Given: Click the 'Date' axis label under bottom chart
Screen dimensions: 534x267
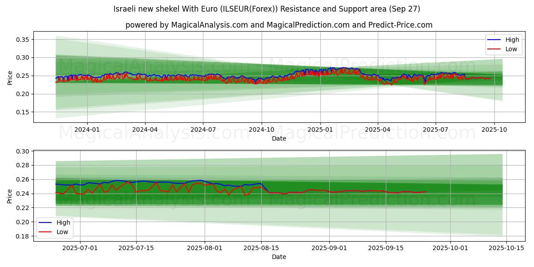Looking at the screenshot, I should click(279, 257).
